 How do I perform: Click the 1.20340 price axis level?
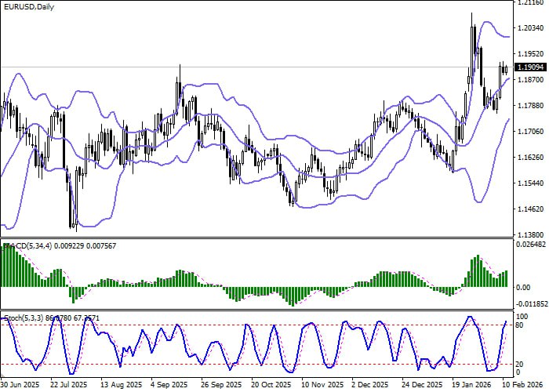click(x=531, y=29)
